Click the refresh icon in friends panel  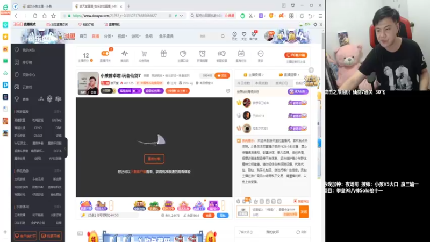click(x=298, y=232)
